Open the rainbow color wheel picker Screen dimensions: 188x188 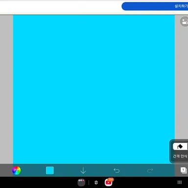point(16,170)
